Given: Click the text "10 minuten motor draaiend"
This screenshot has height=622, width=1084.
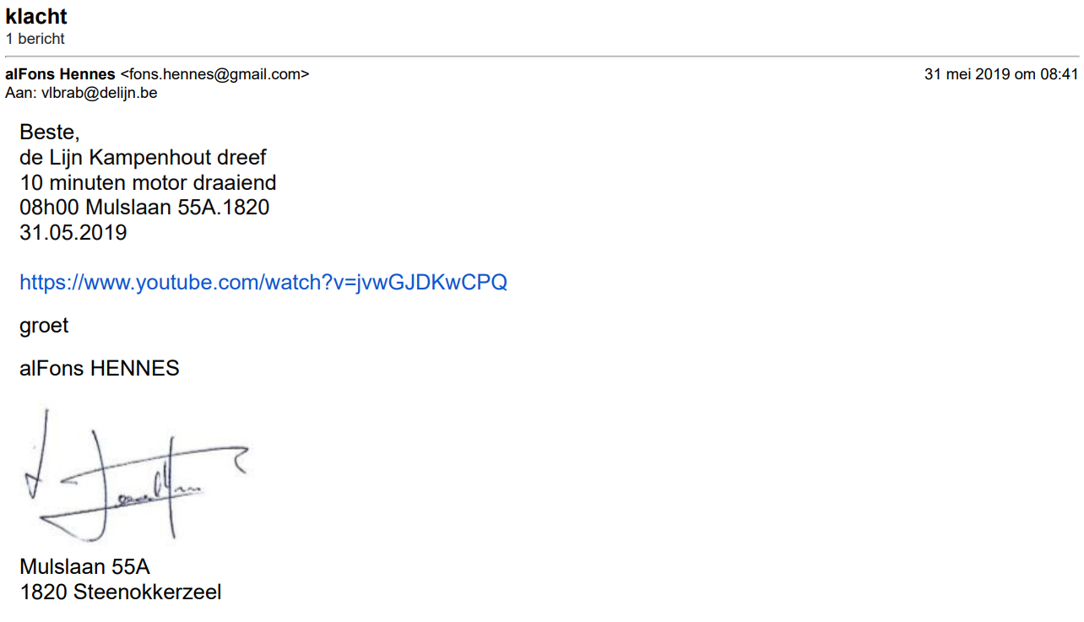Looking at the screenshot, I should [148, 182].
